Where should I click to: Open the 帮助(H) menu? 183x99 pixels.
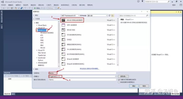click(90, 5)
